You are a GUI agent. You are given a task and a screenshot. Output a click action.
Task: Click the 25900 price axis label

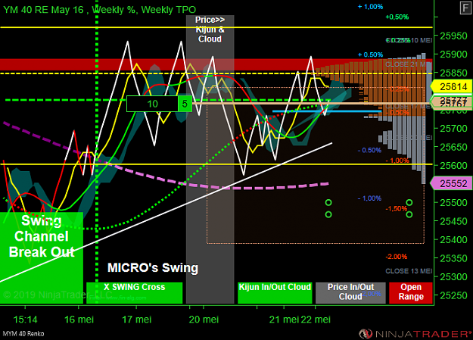pos(453,55)
